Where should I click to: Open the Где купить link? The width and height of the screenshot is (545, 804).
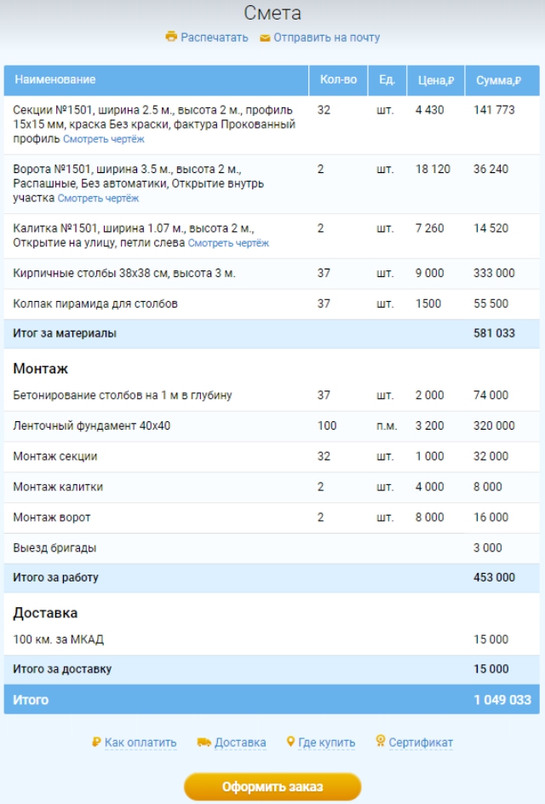(326, 743)
